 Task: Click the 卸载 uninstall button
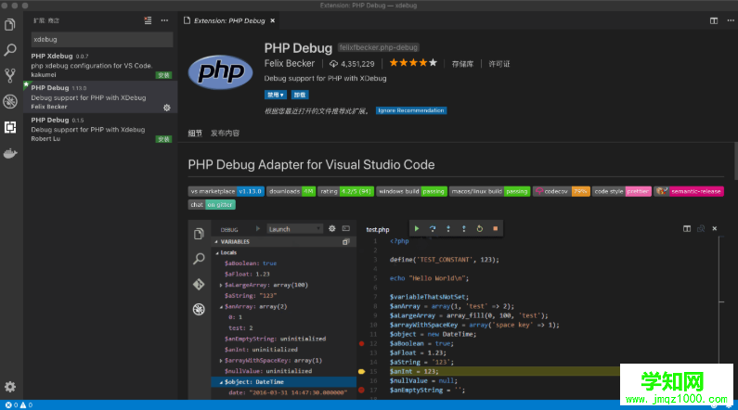300,95
